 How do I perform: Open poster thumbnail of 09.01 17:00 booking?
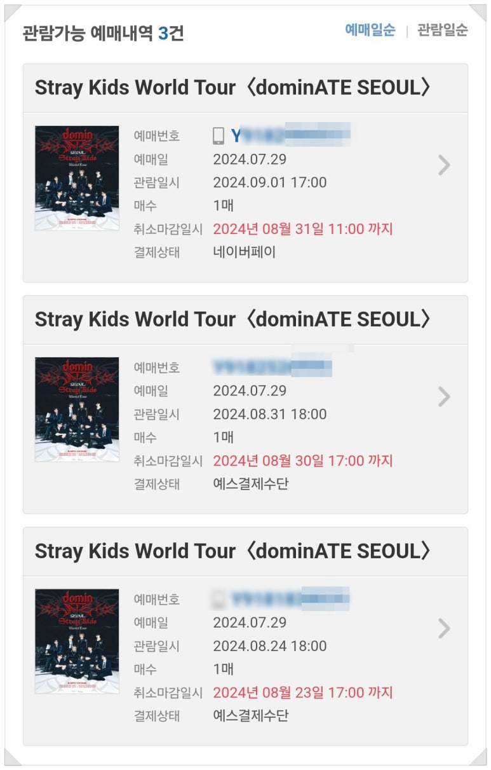77,178
